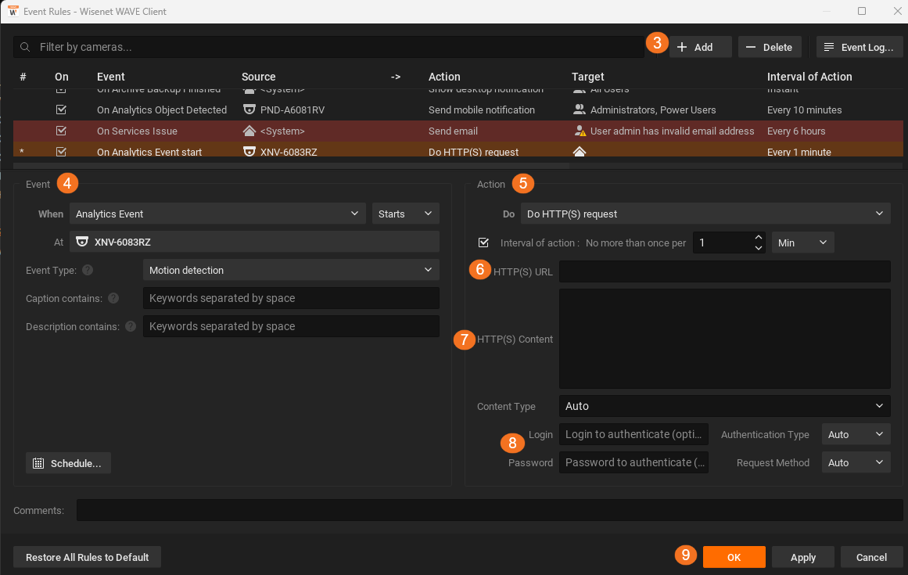
Task: Click the interval number field showing 1
Action: (x=723, y=243)
